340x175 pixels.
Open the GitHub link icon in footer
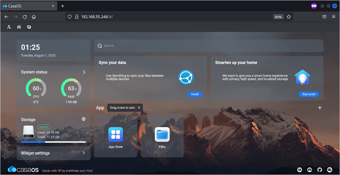click(319, 169)
